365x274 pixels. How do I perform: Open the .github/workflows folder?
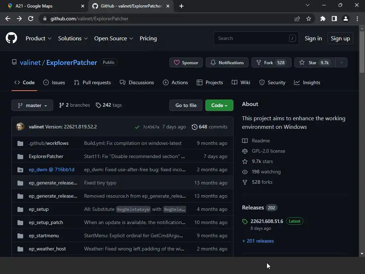click(x=48, y=143)
